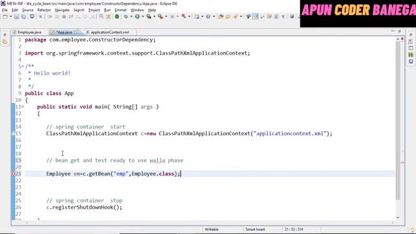
Task: Open the Emmet menu
Action: [120, 10]
